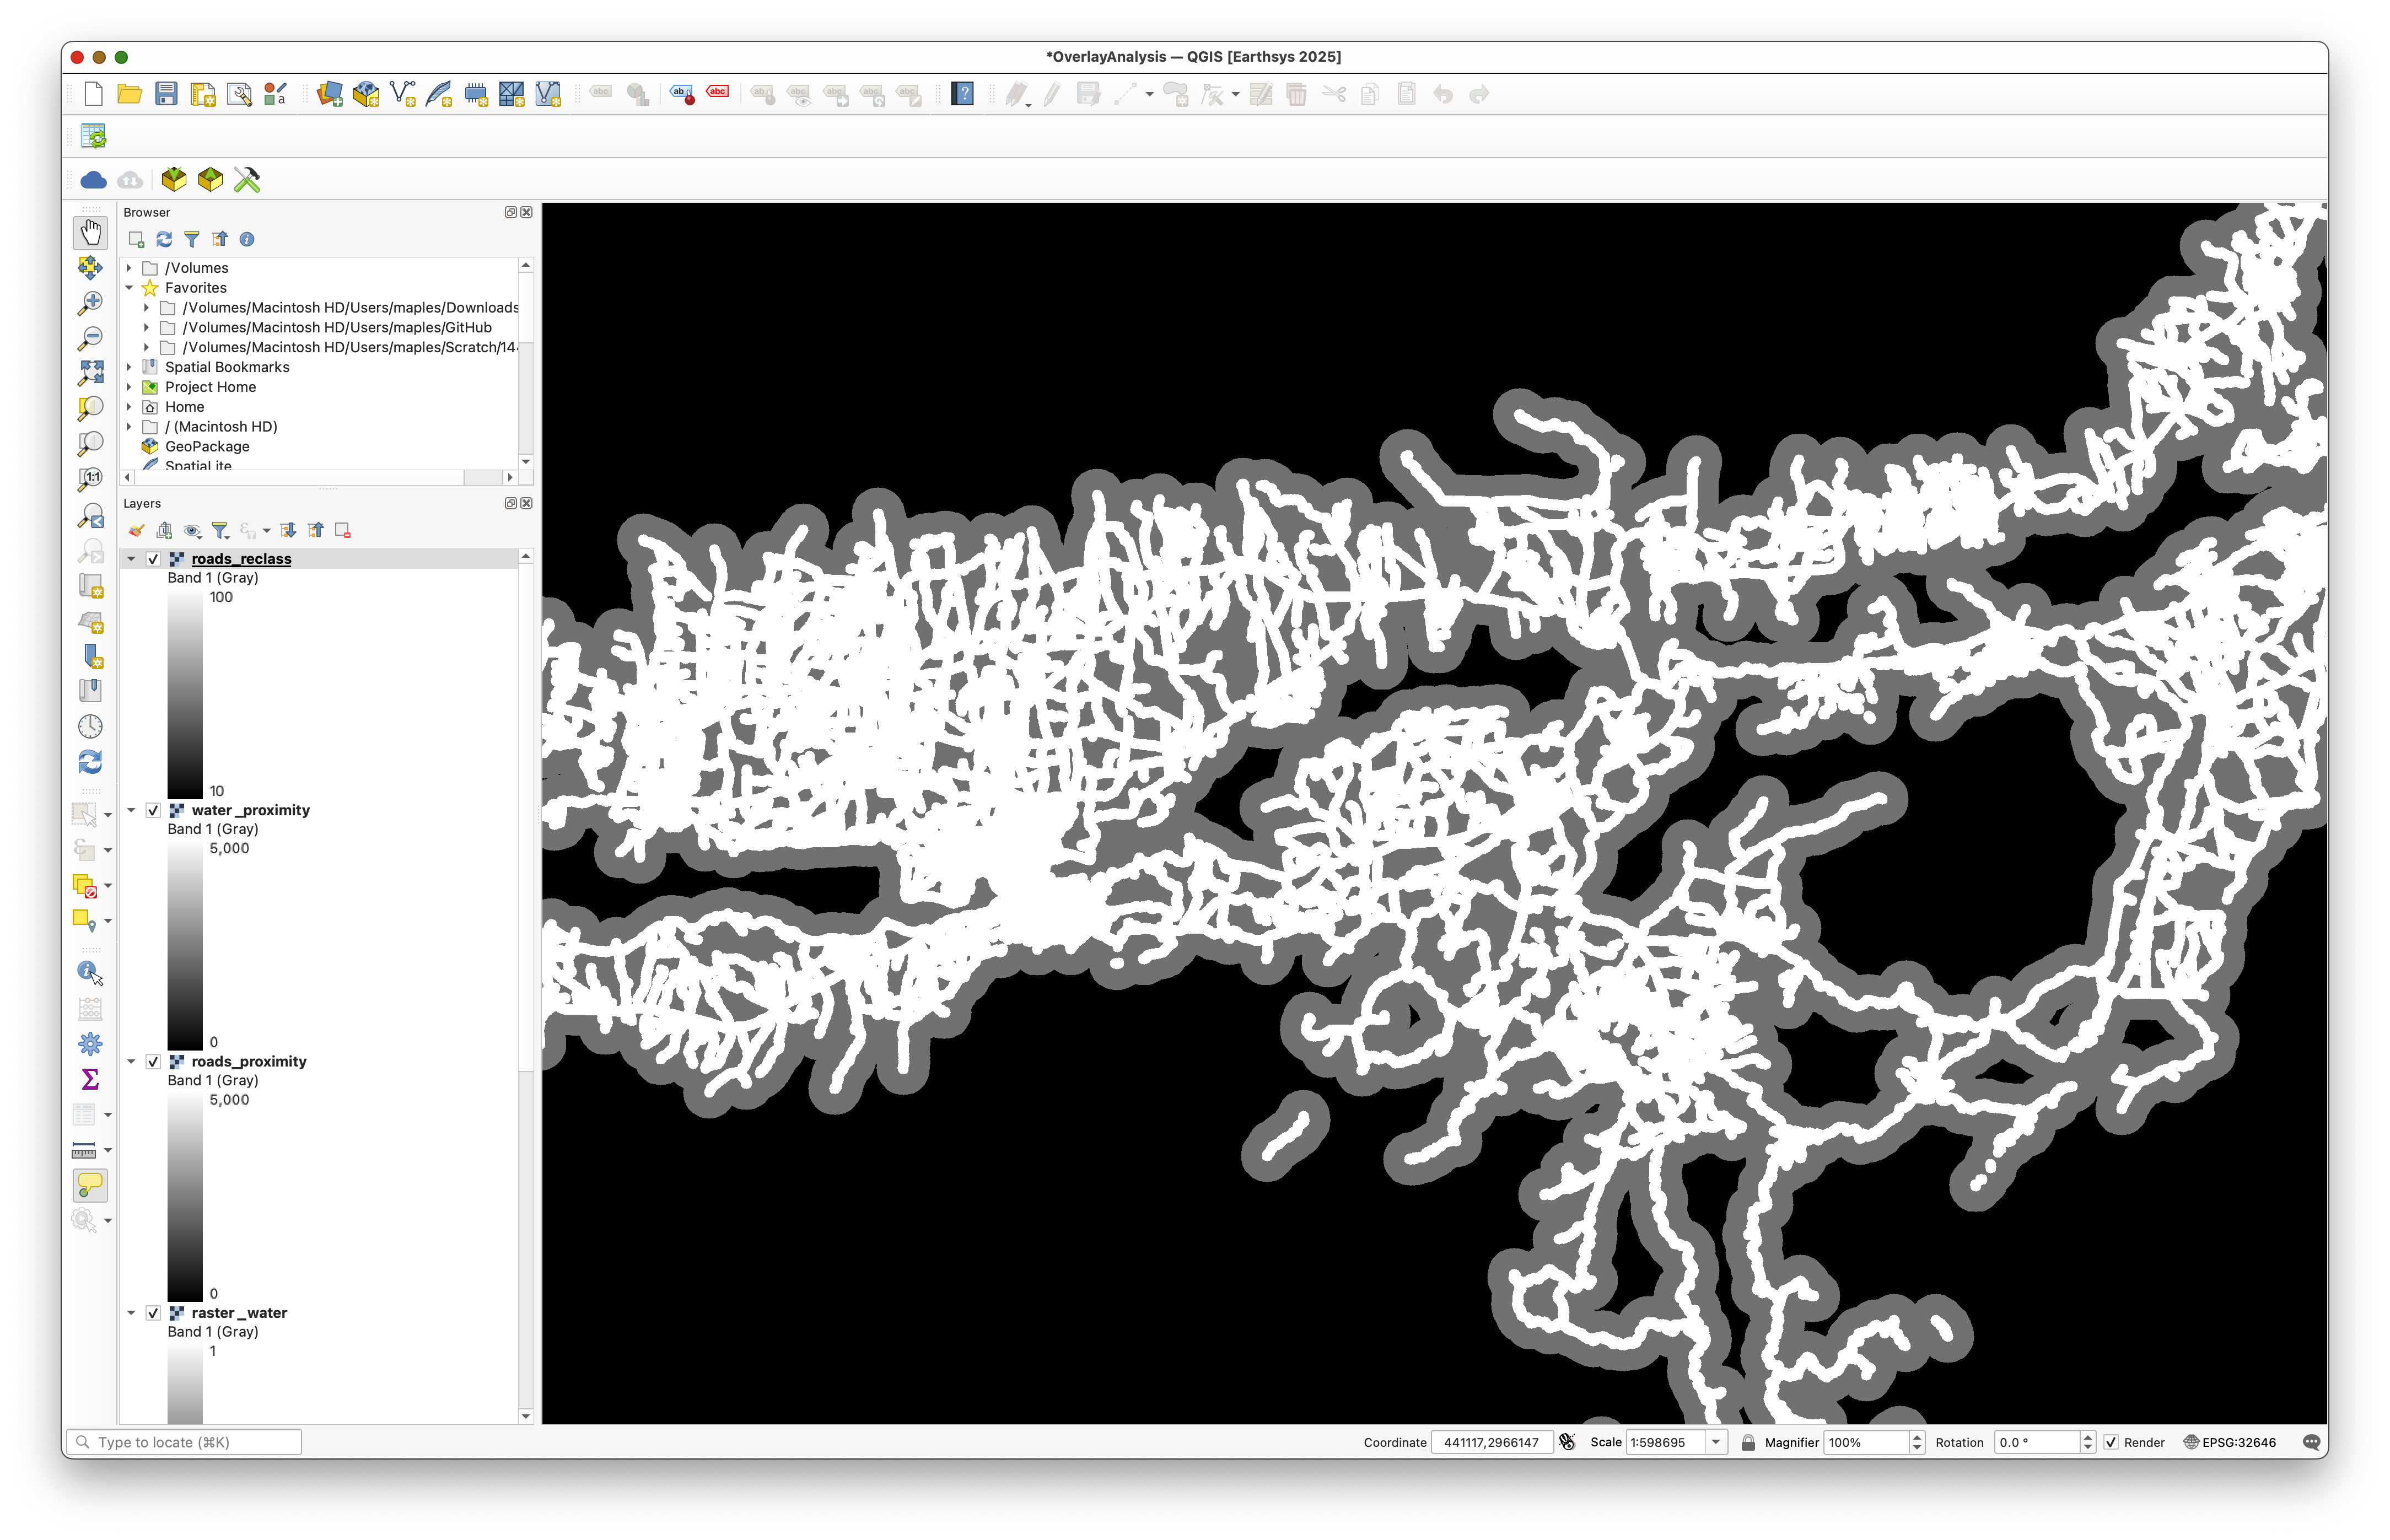Collapse the roads_reclass layer legend

point(131,559)
